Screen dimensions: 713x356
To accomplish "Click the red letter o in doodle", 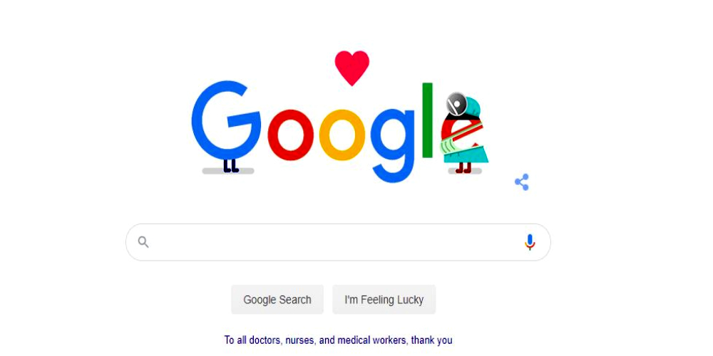I will coord(291,135).
